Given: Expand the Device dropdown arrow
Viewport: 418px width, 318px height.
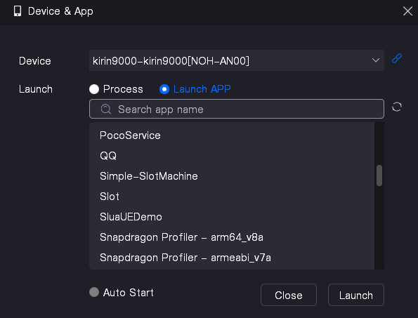Looking at the screenshot, I should [x=376, y=60].
